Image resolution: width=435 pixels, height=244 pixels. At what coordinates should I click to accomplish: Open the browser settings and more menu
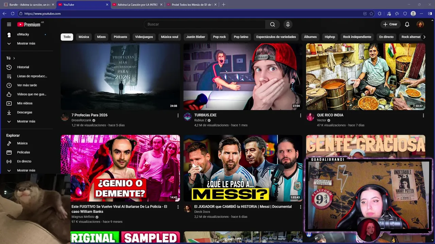pyautogui.click(x=421, y=14)
